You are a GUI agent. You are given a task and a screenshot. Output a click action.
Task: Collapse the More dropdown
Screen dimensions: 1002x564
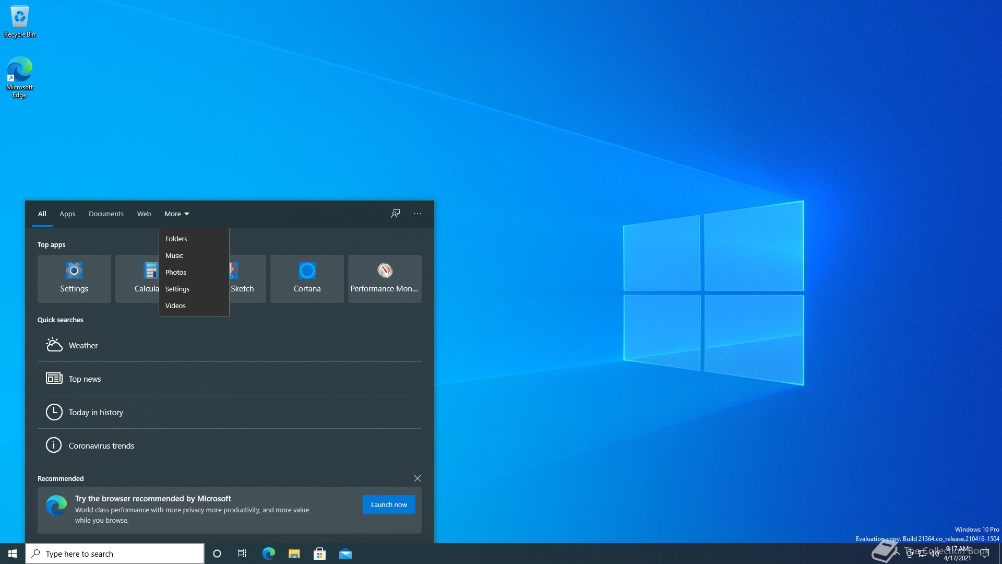tap(177, 214)
